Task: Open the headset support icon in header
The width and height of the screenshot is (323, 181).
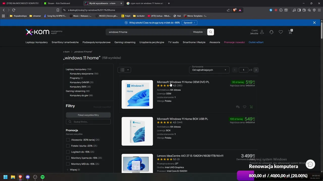Action: [272, 32]
